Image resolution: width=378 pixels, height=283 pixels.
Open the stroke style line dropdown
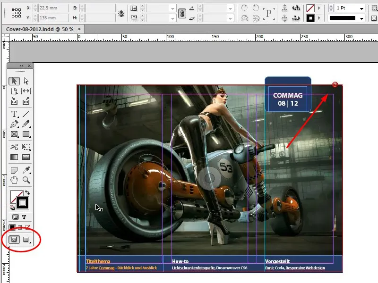tap(361, 18)
